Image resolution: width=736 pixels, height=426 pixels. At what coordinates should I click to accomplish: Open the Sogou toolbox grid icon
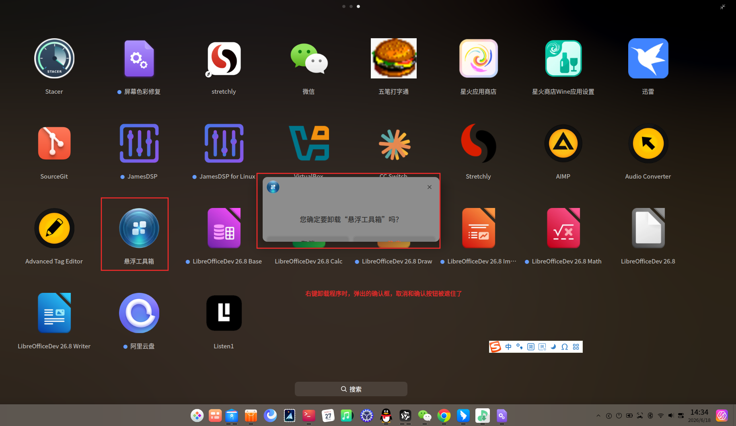576,347
